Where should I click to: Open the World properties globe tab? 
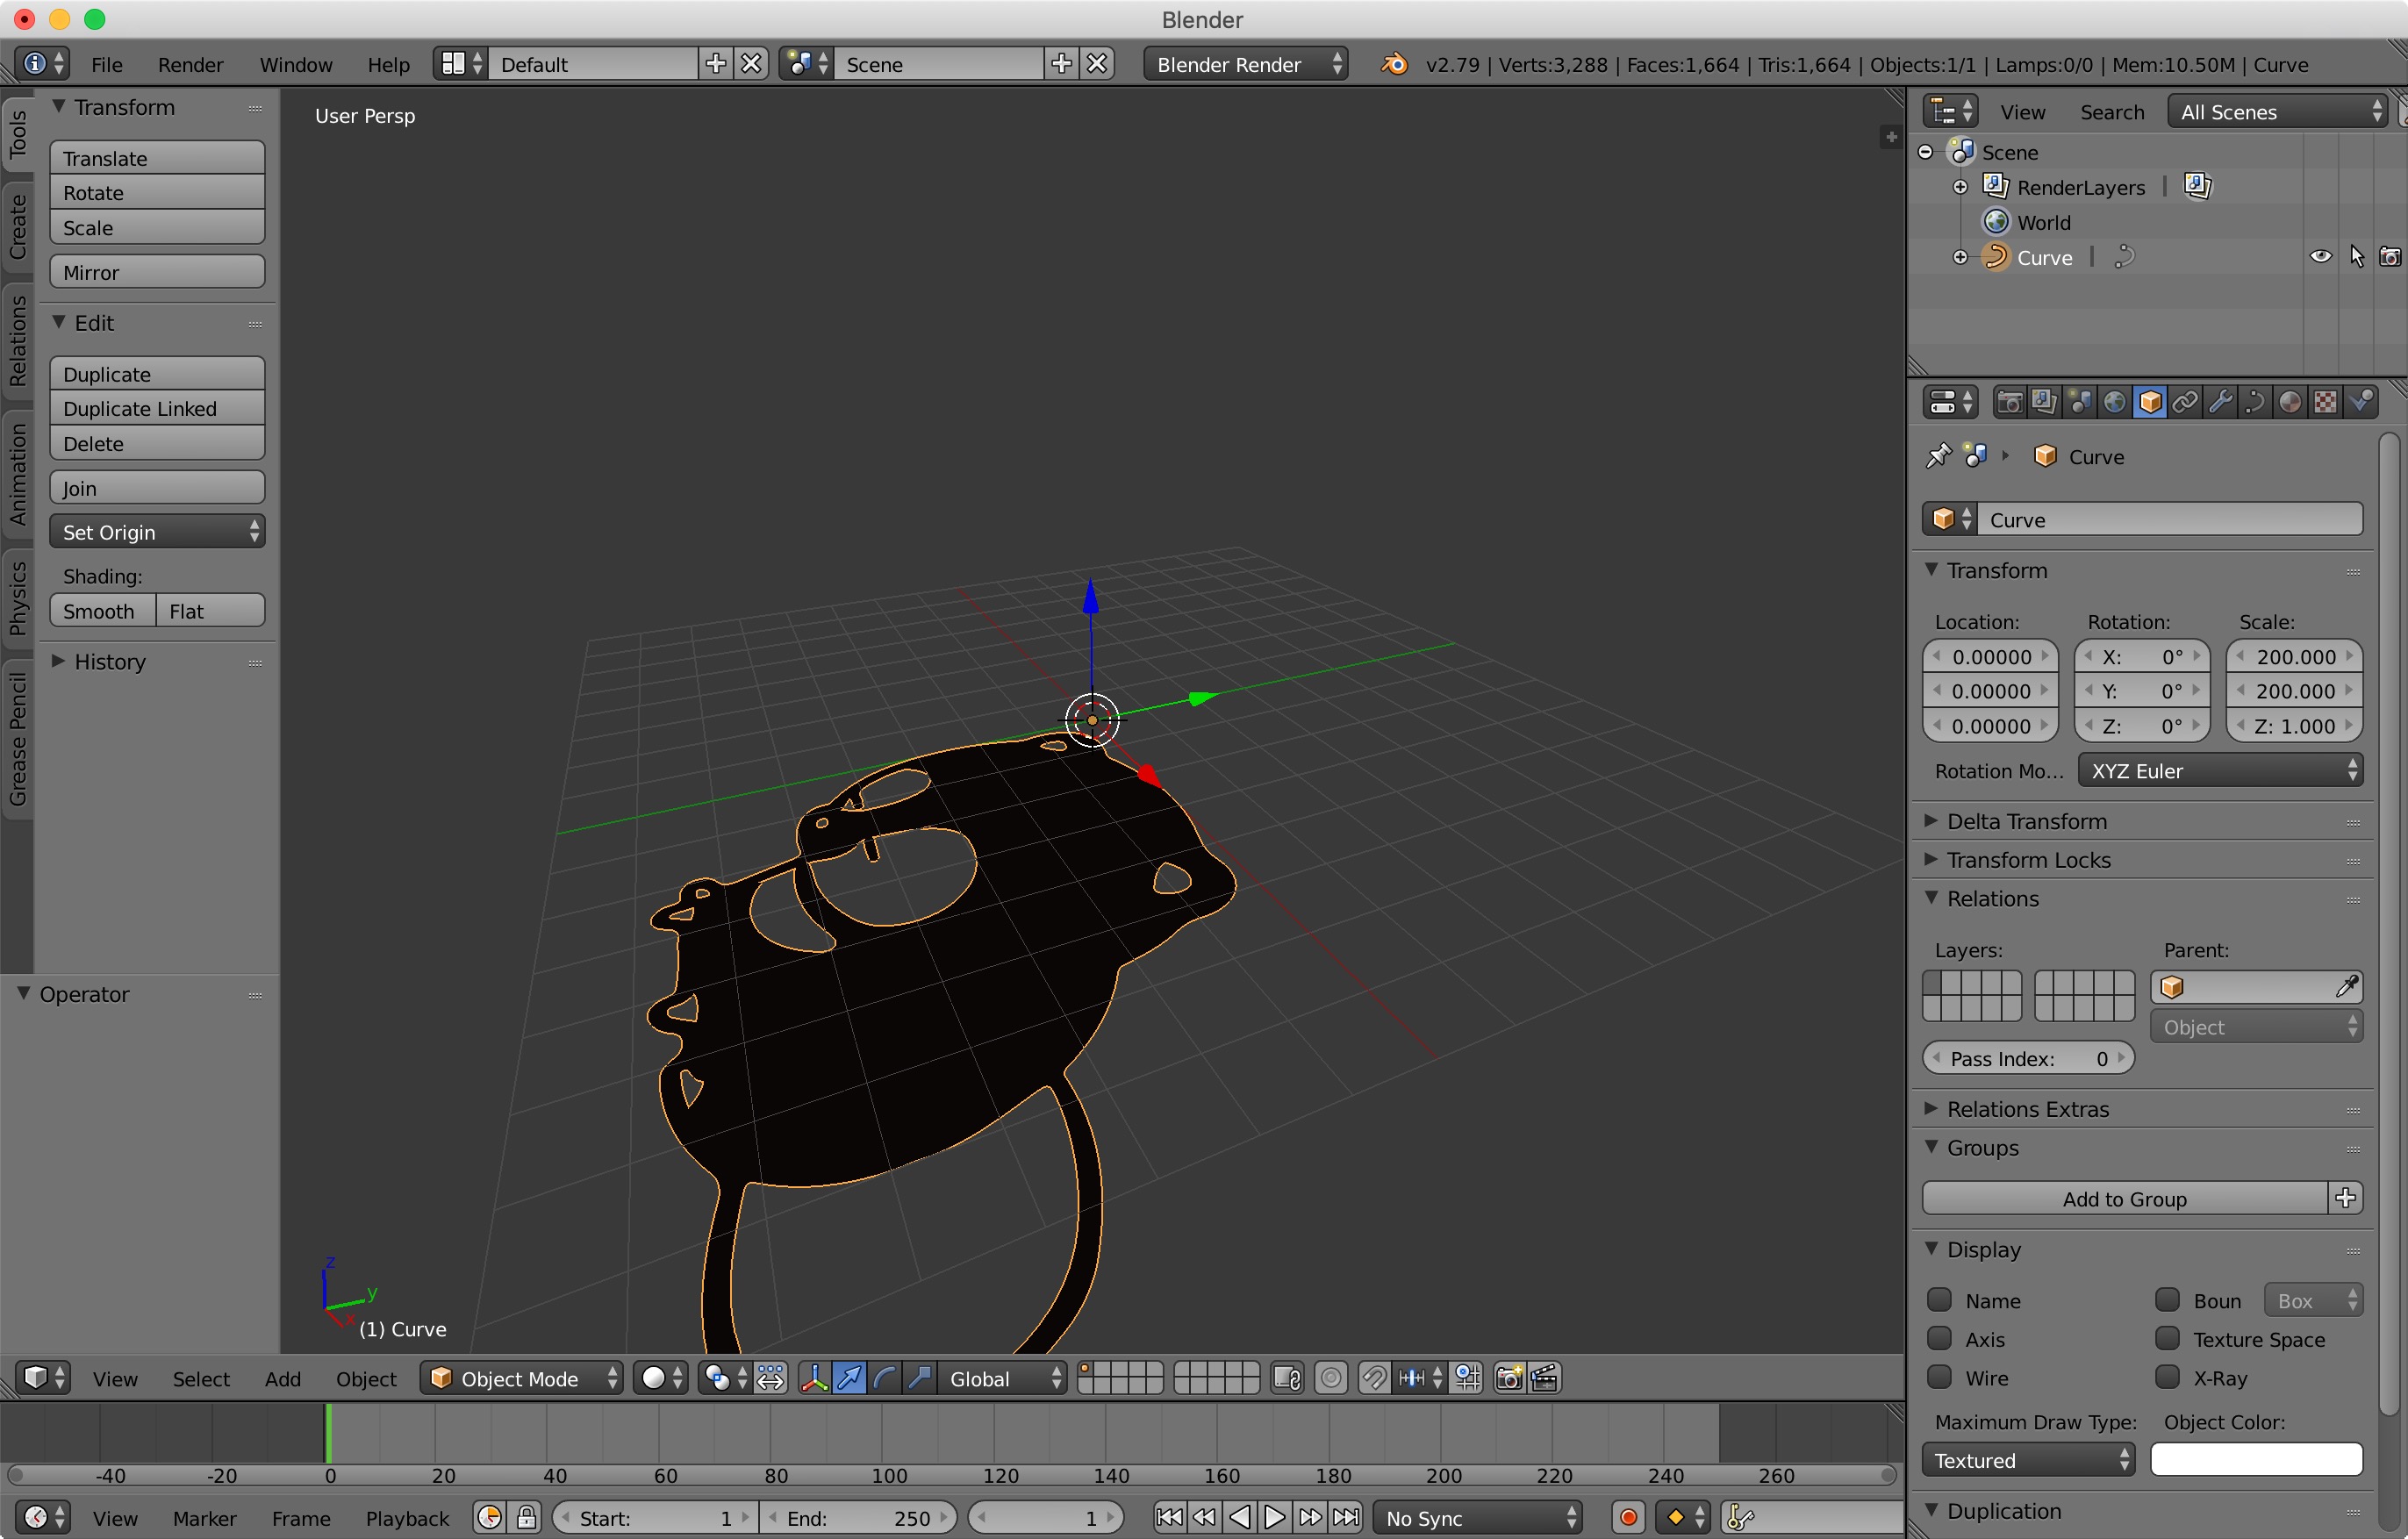point(2114,402)
